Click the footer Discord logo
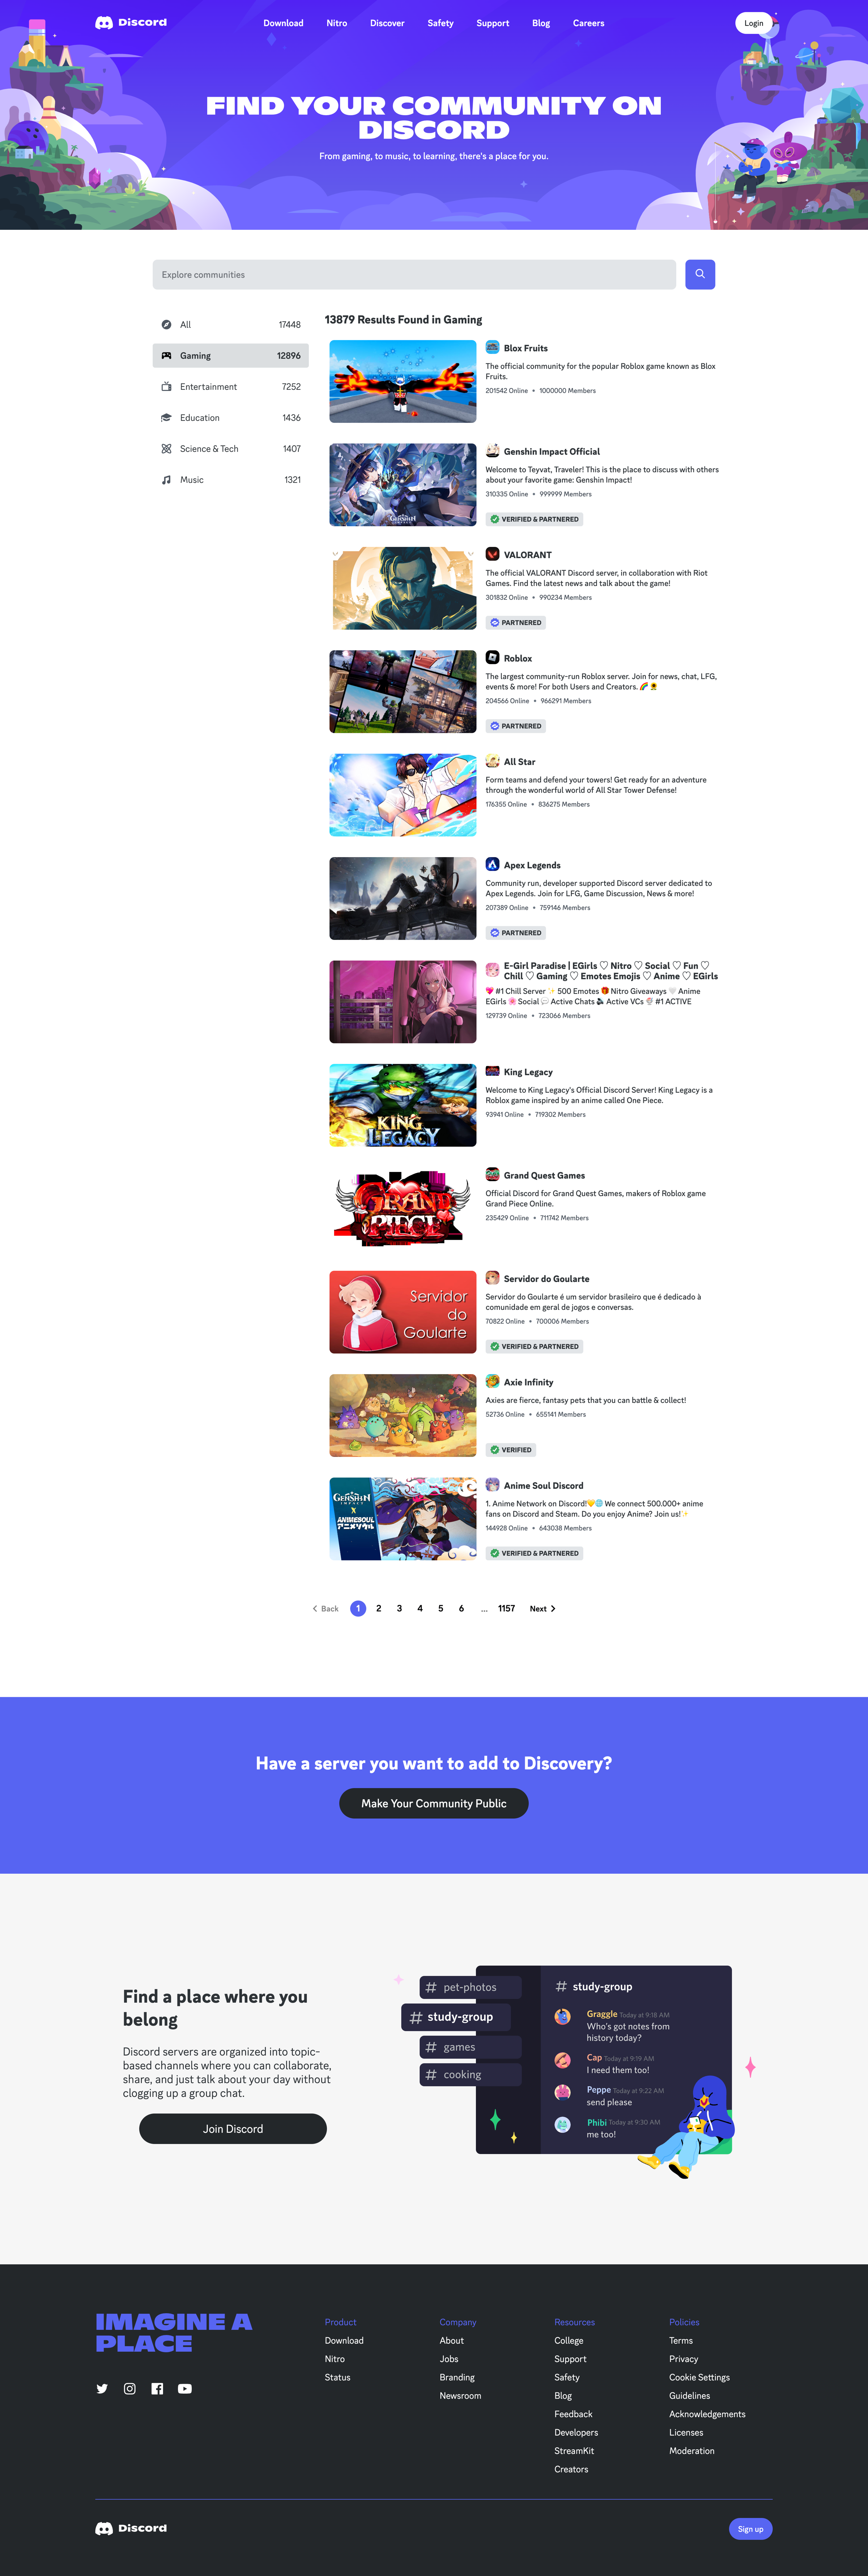 (131, 2528)
